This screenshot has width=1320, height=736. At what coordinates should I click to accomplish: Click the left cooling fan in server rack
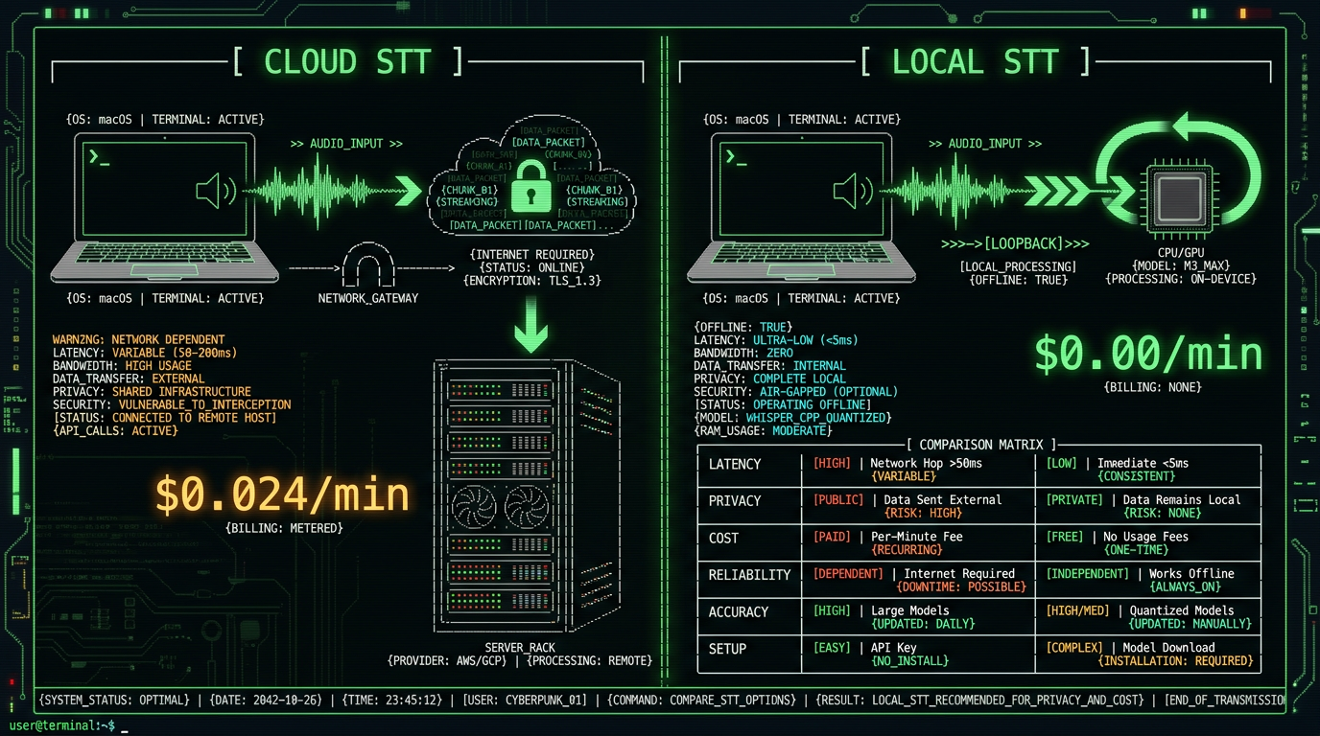[476, 507]
